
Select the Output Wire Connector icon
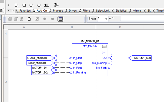(39, 5)
